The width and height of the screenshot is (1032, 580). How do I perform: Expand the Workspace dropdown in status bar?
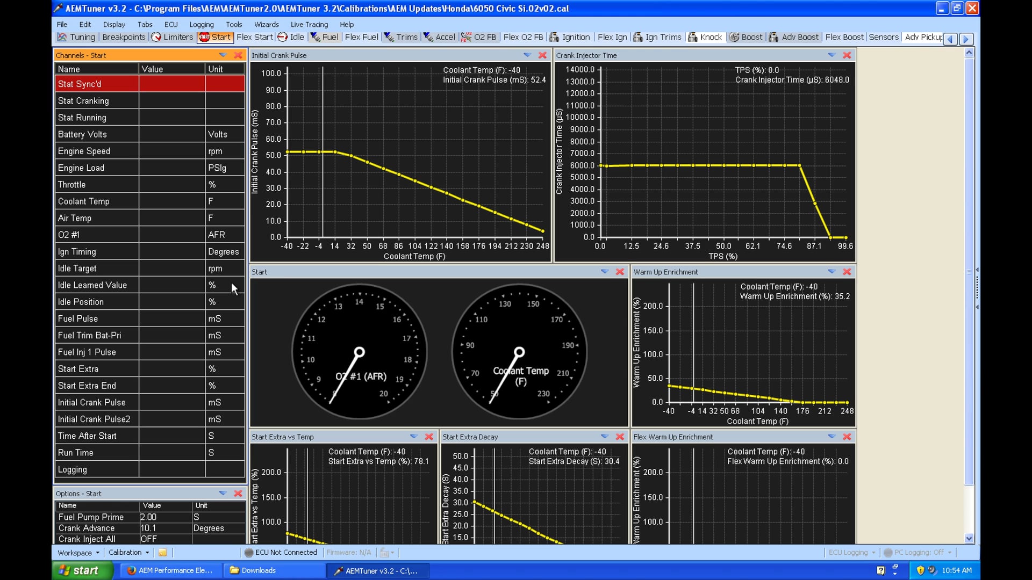tap(77, 553)
